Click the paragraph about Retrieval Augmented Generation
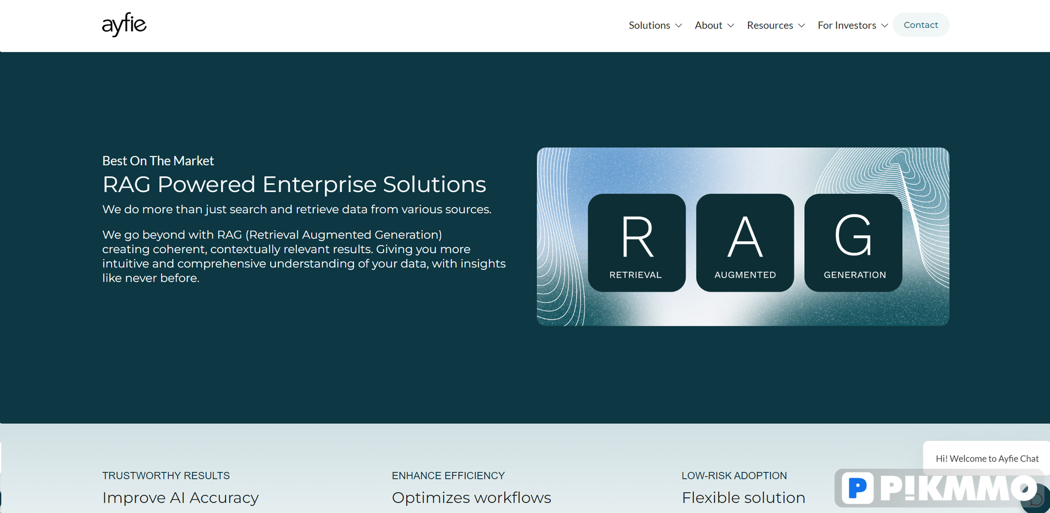The image size is (1050, 513). coord(304,256)
